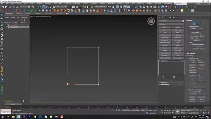The width and height of the screenshot is (211, 119).
Task: Open the Display panel icon
Action: coord(174,18)
